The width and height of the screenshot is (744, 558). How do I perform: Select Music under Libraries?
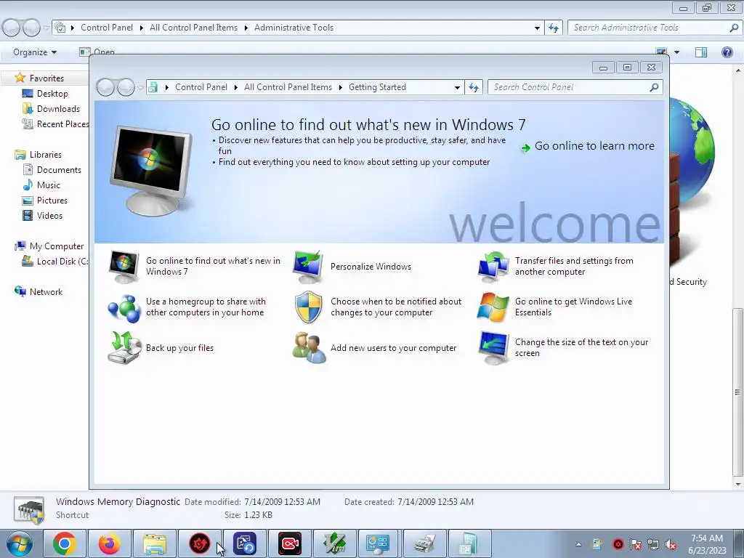tap(49, 185)
